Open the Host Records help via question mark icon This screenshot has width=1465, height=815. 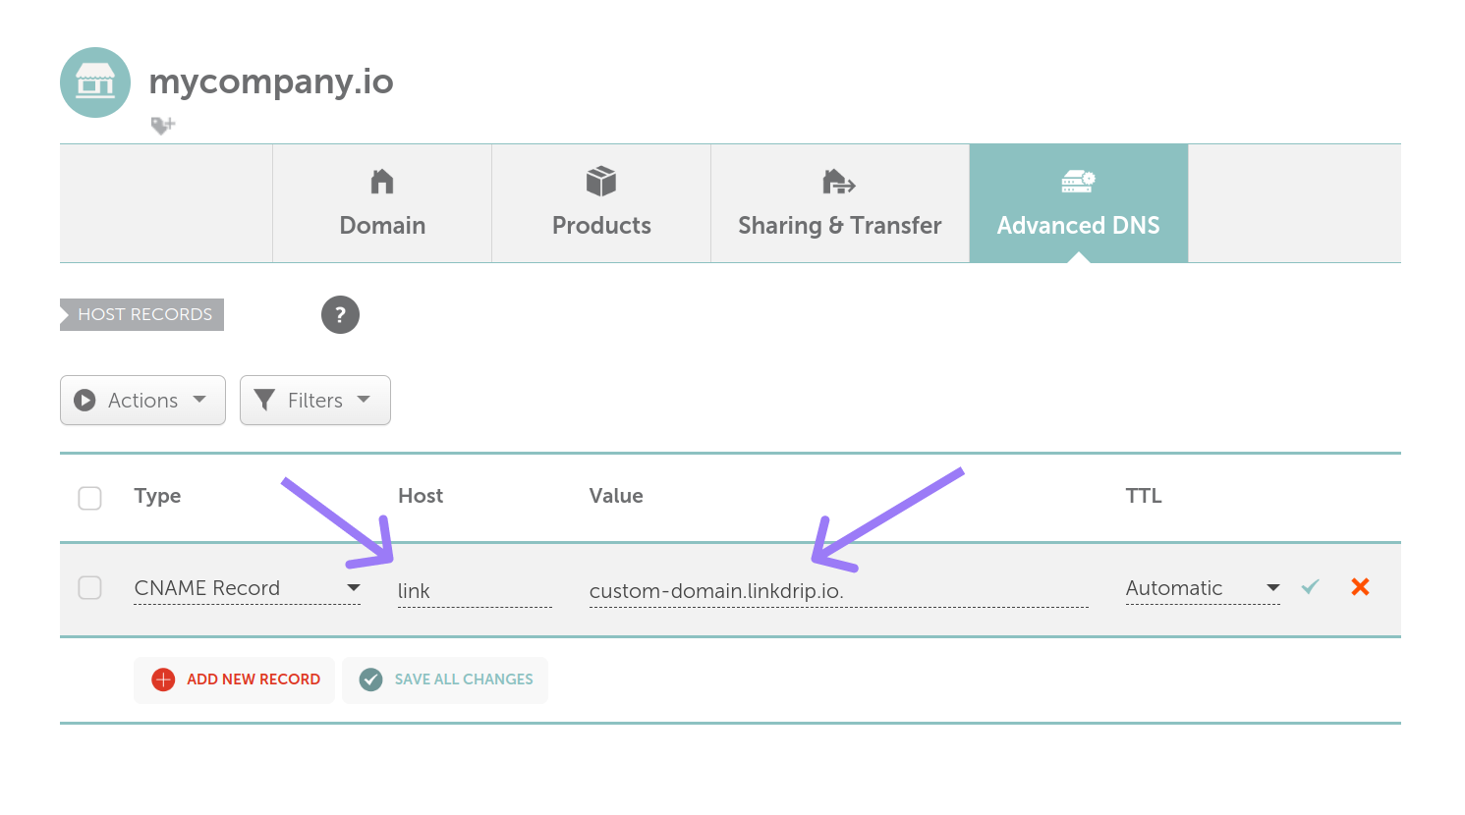click(340, 314)
